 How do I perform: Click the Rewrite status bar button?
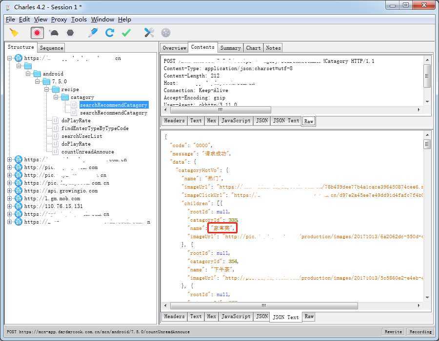tap(393, 332)
